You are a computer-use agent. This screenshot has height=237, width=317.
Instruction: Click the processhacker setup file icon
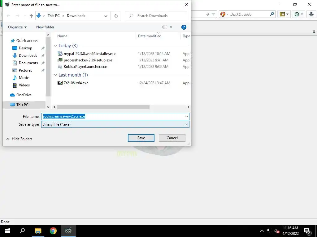point(60,60)
